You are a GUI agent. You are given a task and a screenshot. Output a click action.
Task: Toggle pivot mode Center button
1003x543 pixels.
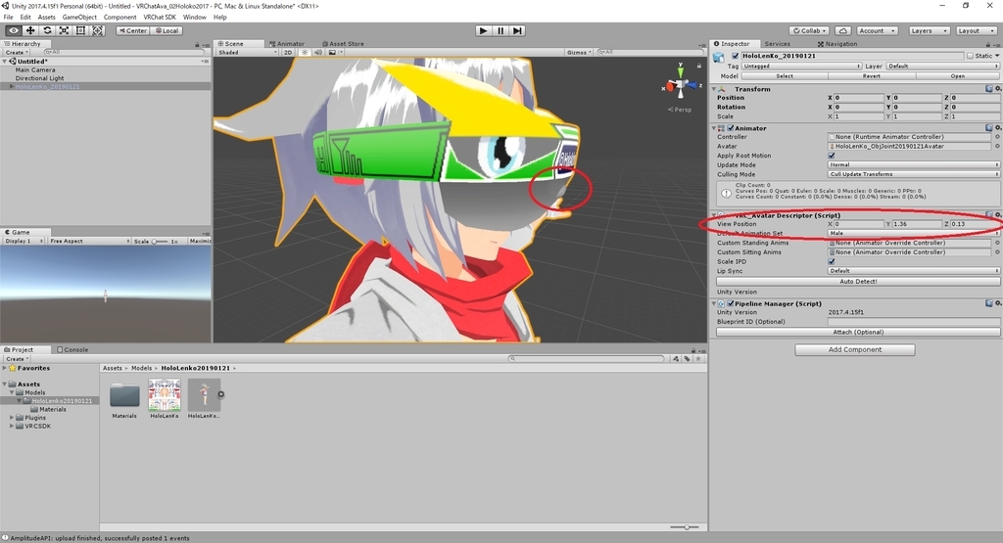133,30
